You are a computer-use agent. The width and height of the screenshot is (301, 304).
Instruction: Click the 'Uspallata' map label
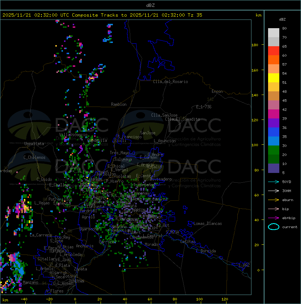click(34, 144)
